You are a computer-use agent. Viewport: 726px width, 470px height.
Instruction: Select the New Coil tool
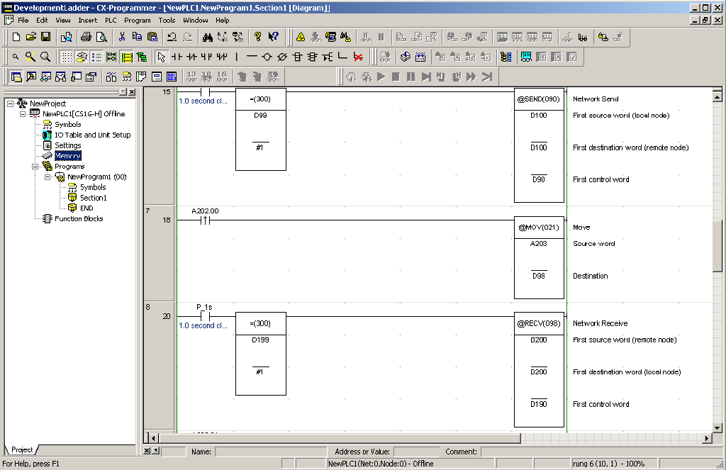pyautogui.click(x=267, y=57)
